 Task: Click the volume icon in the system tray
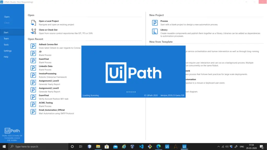(x=227, y=147)
